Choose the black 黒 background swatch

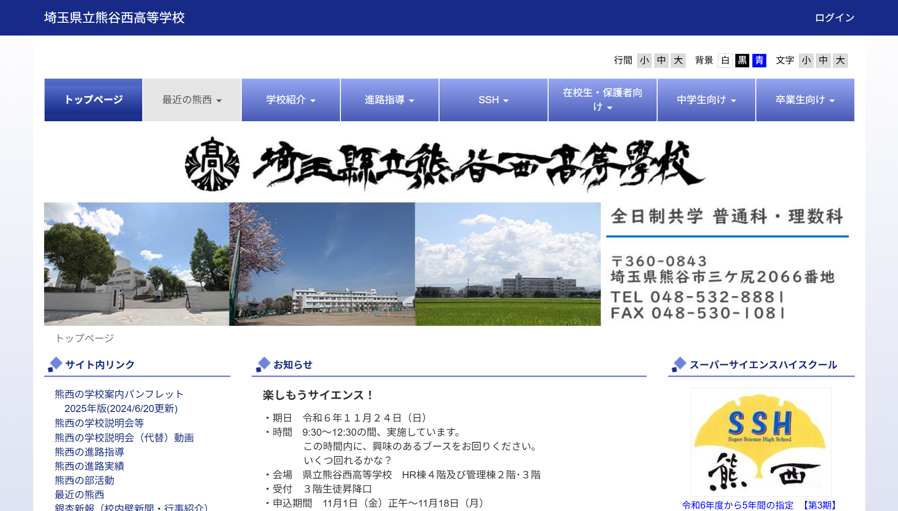(x=742, y=60)
